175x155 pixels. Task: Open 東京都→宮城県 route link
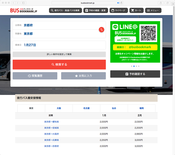(51, 128)
